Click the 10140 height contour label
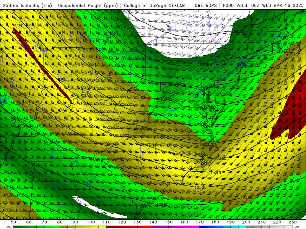 (202, 88)
